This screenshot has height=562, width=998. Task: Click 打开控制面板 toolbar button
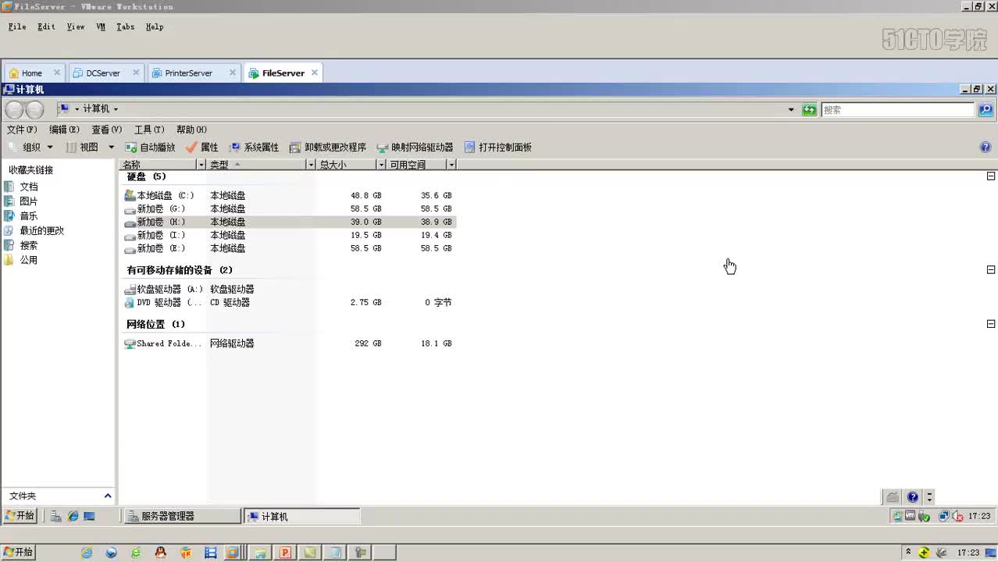[x=498, y=148]
